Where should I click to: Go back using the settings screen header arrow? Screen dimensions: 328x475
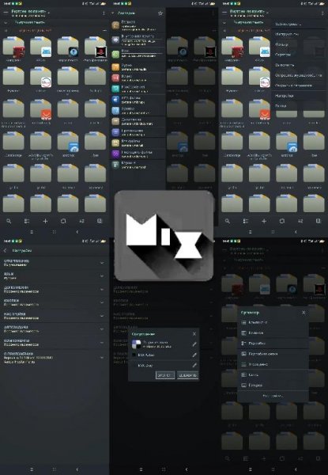[6, 250]
